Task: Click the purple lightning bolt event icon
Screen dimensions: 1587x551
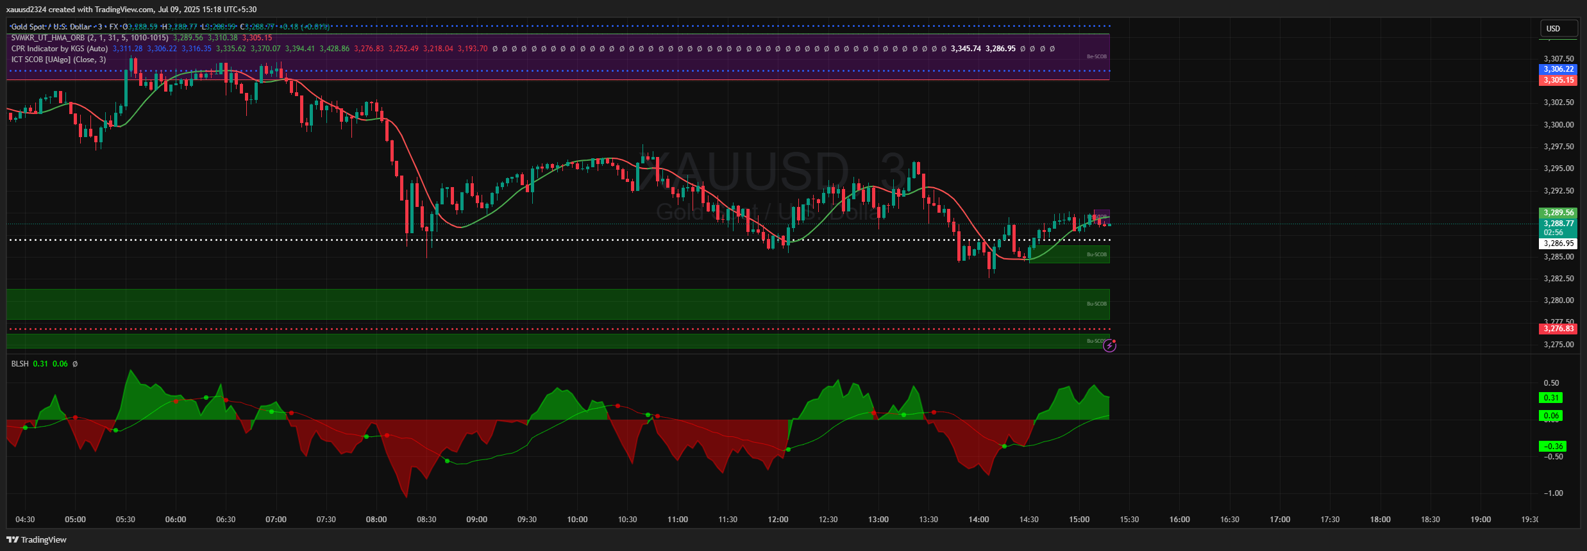Action: point(1109,346)
